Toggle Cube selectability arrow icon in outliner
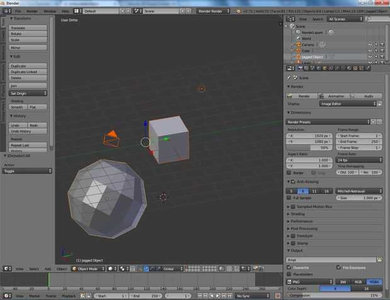Screen dimensions: 390x300 376,51
